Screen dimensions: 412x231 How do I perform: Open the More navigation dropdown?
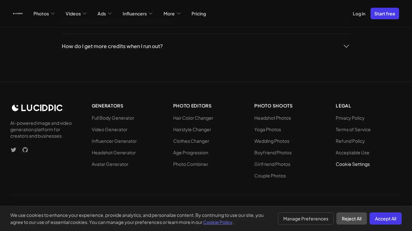(172, 13)
